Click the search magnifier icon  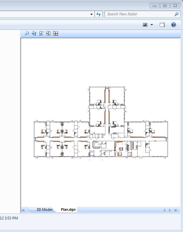click(176, 14)
